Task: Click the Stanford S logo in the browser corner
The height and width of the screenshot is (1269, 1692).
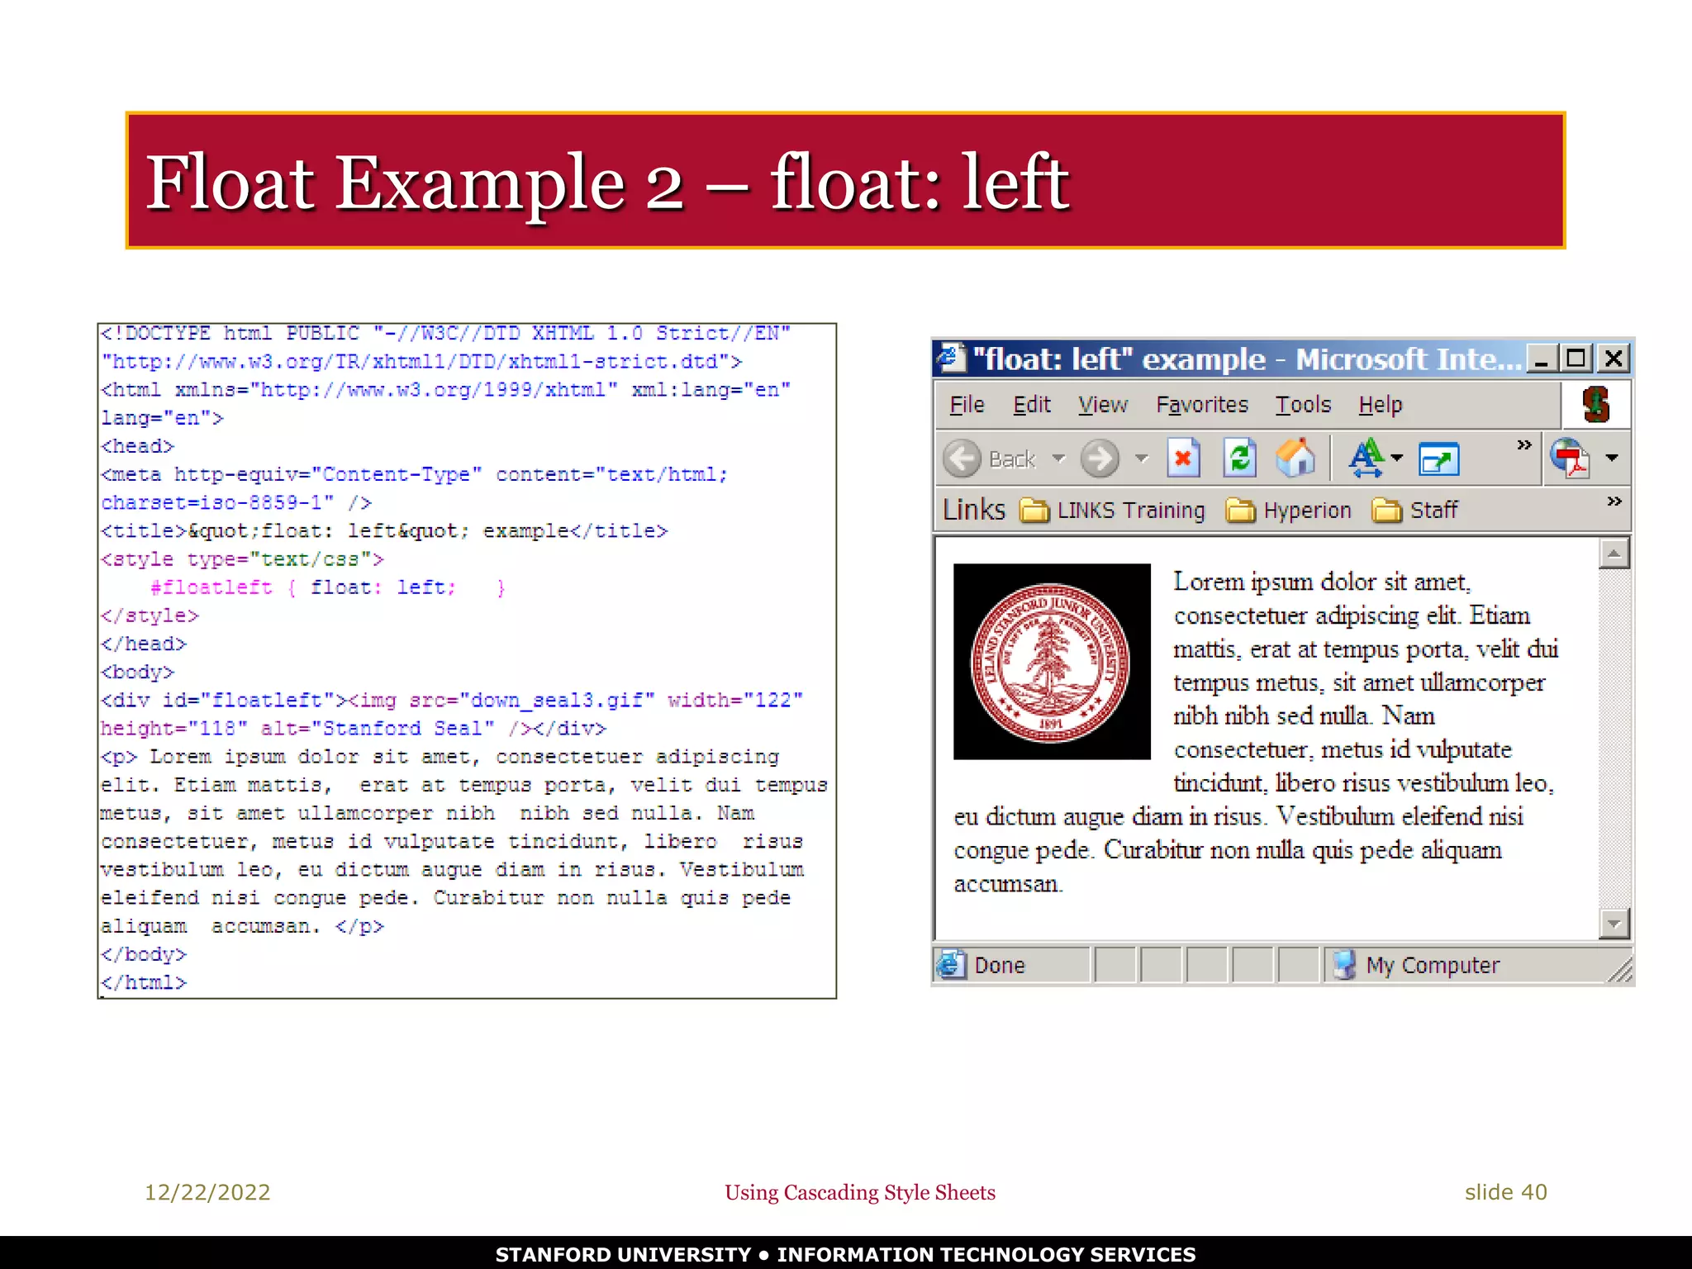Action: [1596, 405]
